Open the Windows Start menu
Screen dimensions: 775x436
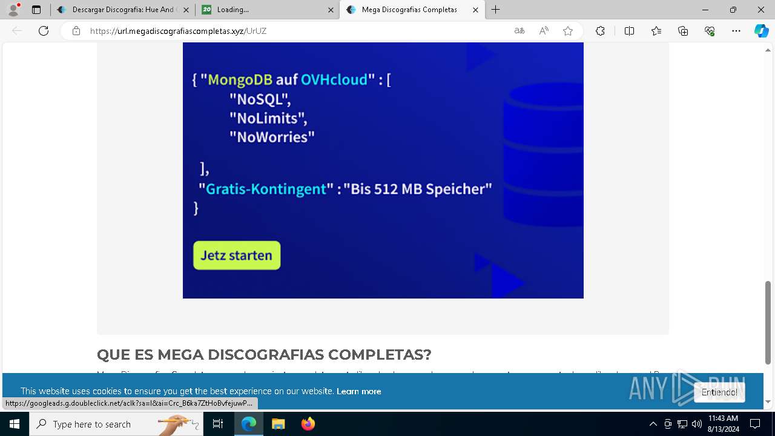[x=15, y=424]
